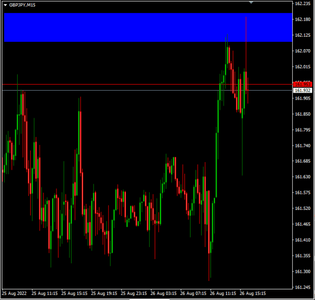
Task: Click the 26 Aug 03:15 time label
Action: pyautogui.click(x=163, y=293)
